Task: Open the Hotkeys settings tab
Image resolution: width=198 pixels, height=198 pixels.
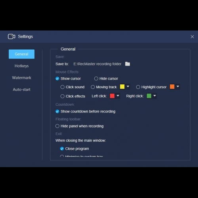Action: (22, 66)
